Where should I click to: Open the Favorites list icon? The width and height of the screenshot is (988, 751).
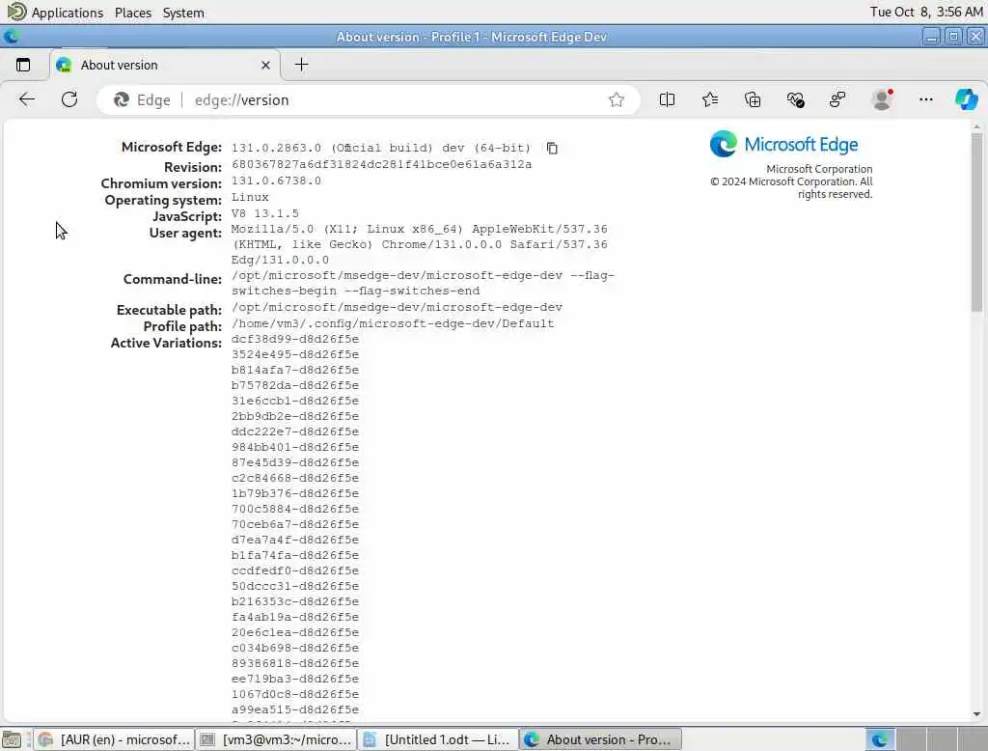coord(709,99)
